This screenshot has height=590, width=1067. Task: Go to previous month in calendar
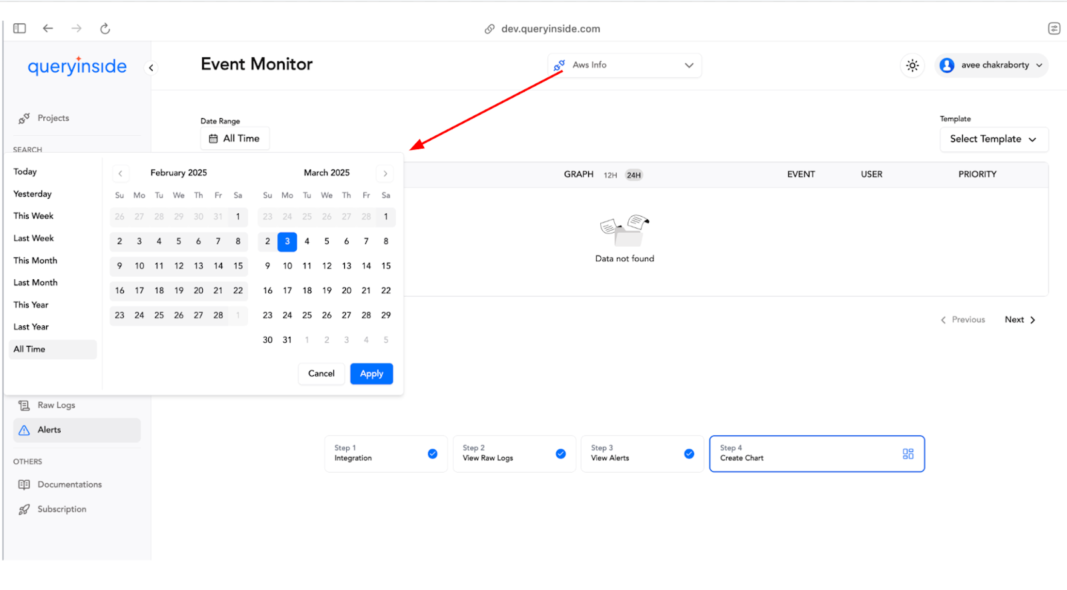pyautogui.click(x=120, y=173)
